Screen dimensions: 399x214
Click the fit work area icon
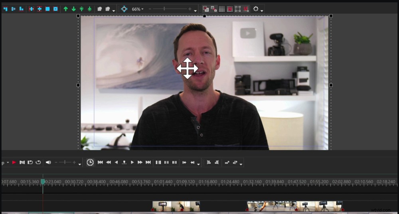tap(22, 163)
